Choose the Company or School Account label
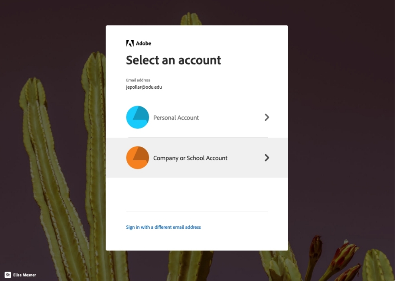The width and height of the screenshot is (395, 281). [190, 158]
